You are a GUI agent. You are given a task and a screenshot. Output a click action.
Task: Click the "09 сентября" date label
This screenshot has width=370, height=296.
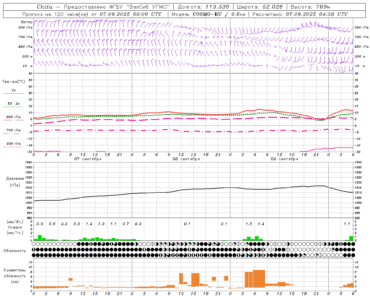(x=284, y=159)
